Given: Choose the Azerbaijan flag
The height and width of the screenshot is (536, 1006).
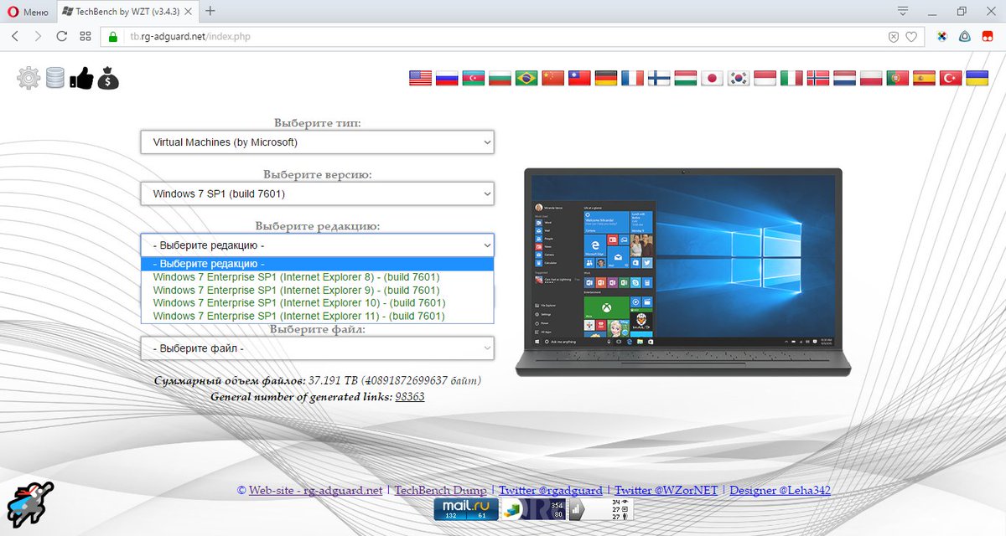Looking at the screenshot, I should tap(474, 78).
